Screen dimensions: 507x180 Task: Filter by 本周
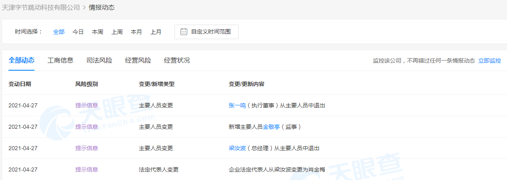click(98, 32)
